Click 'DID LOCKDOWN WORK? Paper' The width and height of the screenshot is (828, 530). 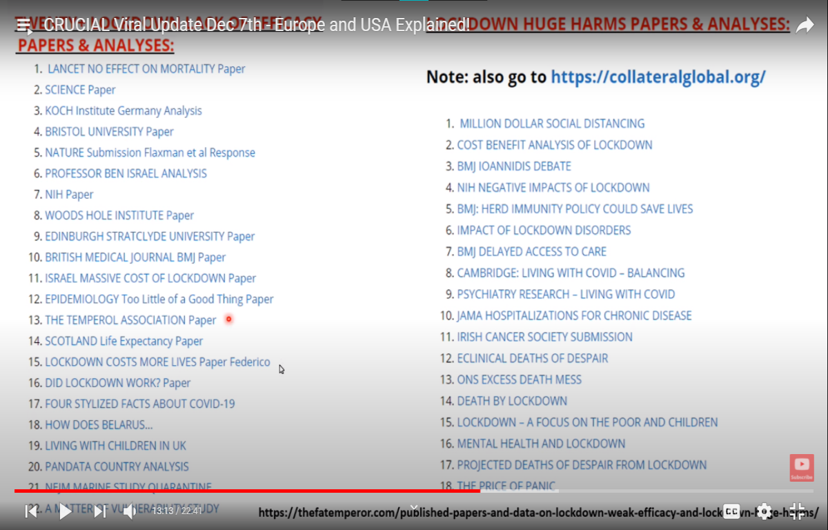click(x=118, y=383)
